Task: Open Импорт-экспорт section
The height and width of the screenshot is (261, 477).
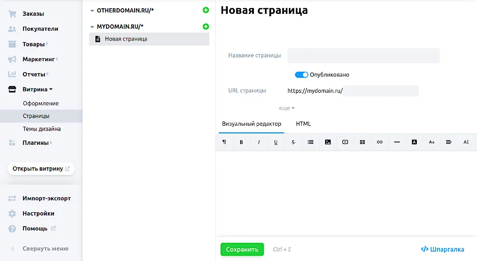Action: [46, 198]
